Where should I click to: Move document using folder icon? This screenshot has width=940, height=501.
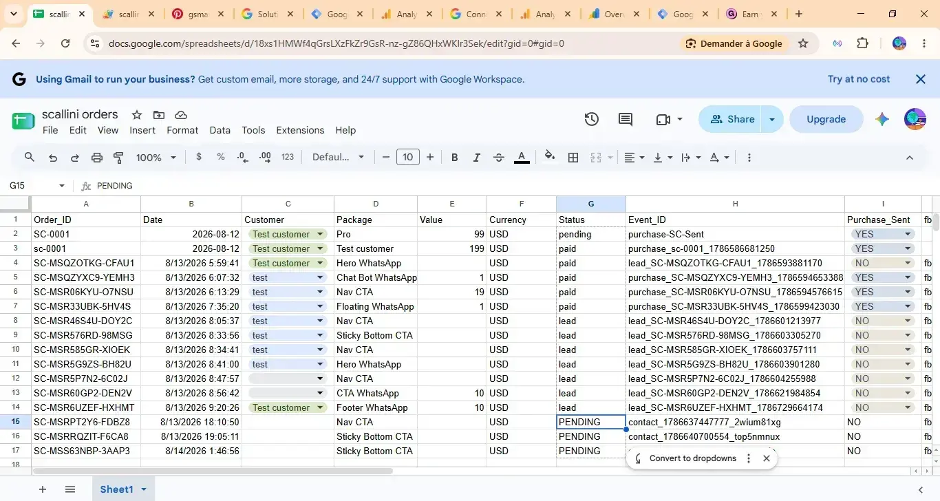[x=159, y=115]
